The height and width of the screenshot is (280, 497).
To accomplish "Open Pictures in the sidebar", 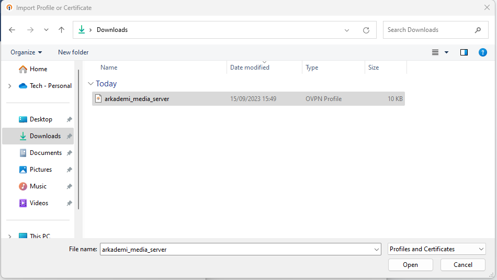I will pyautogui.click(x=41, y=170).
